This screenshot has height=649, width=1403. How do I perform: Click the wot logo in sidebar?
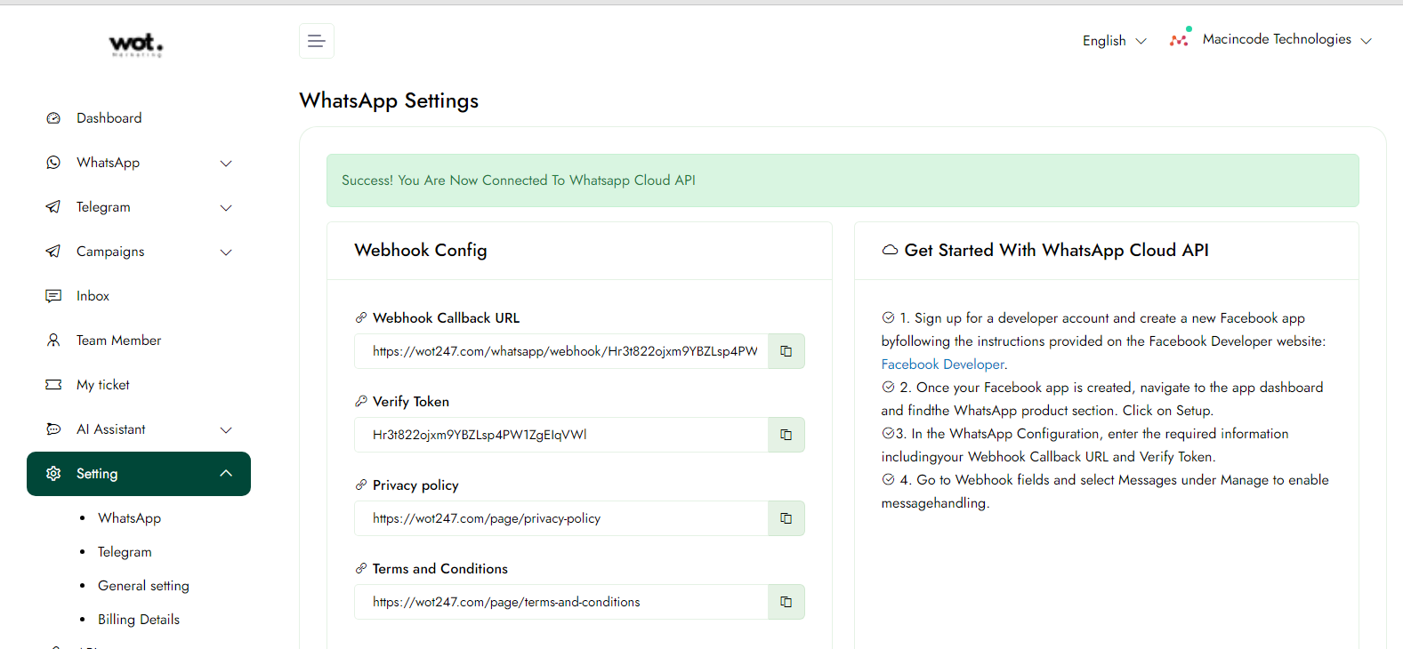(136, 44)
